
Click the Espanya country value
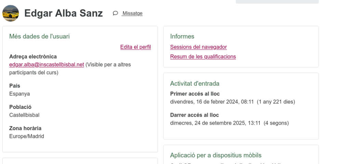19,94
